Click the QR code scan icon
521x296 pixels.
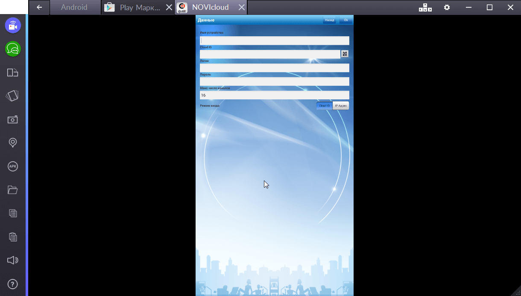(345, 54)
